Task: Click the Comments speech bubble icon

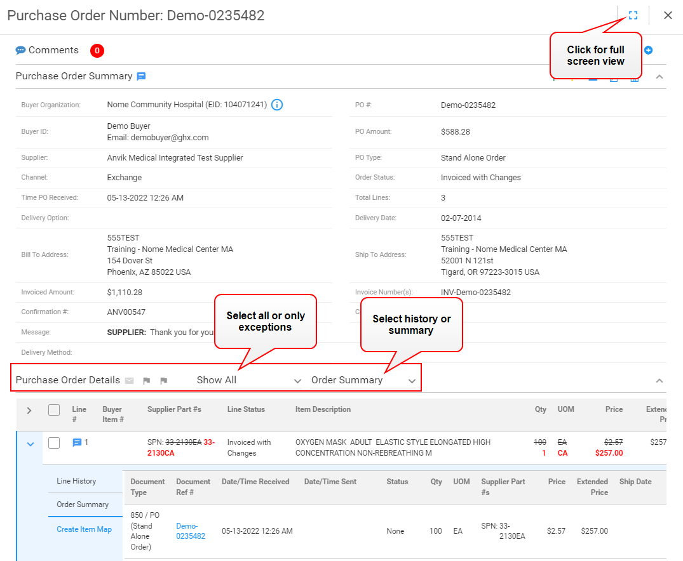Action: [20, 50]
